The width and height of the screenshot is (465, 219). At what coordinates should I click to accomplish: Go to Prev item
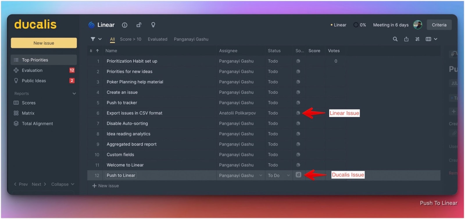point(21,184)
